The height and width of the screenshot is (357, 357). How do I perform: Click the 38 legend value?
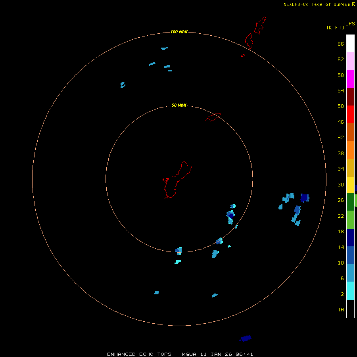(341, 153)
